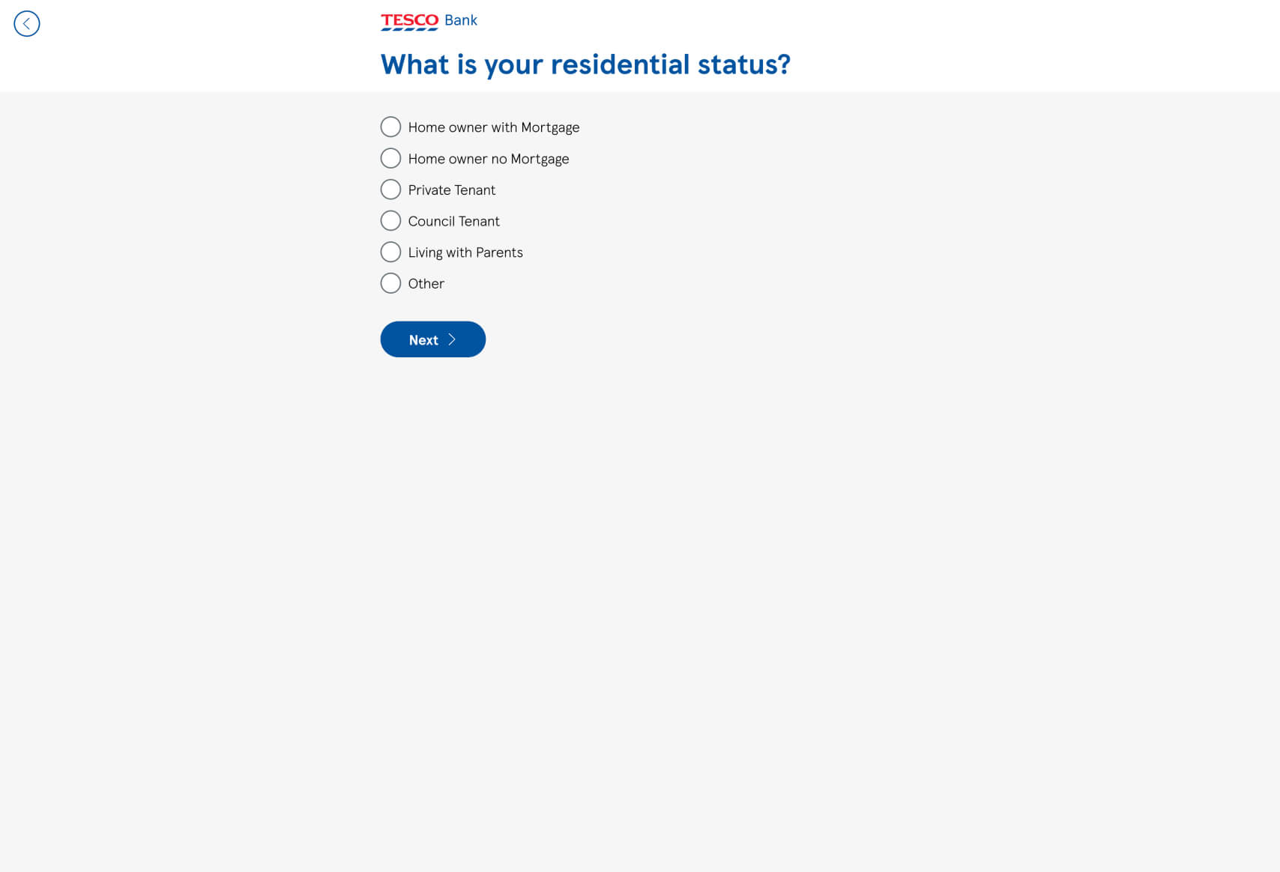Click the 'Home owner with Mortgage' label text
This screenshot has height=872, width=1280.
pyautogui.click(x=494, y=127)
